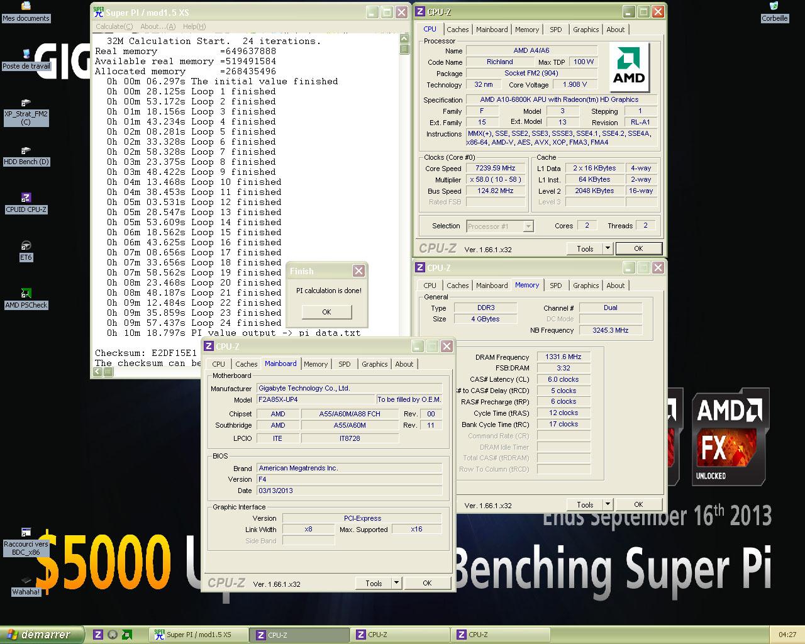The height and width of the screenshot is (644, 805).
Task: Open Graphics tab in CPU-Z CPU window
Action: pos(586,30)
